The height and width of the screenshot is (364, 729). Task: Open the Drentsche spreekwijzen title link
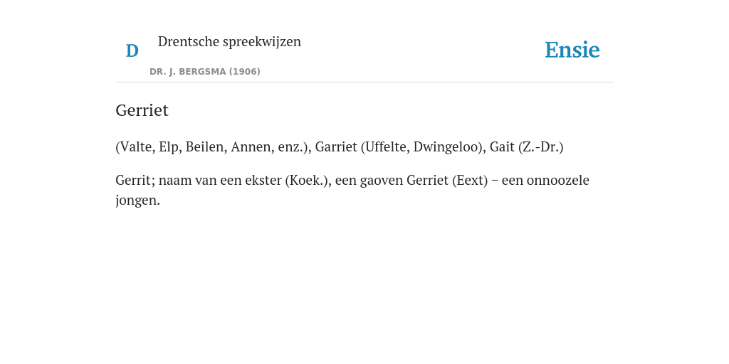click(229, 42)
